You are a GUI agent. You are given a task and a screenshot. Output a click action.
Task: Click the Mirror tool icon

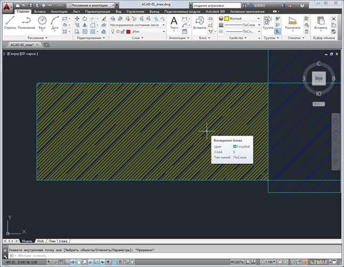pyautogui.click(x=85, y=25)
